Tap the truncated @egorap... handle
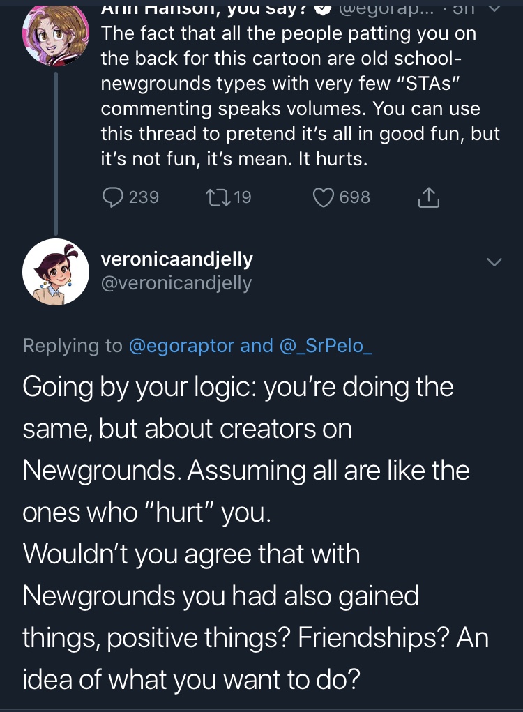Screen dimensions: 523x712 [386, 8]
